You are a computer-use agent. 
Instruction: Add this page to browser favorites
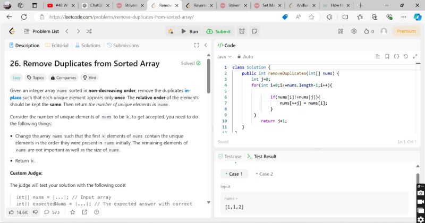[311, 17]
